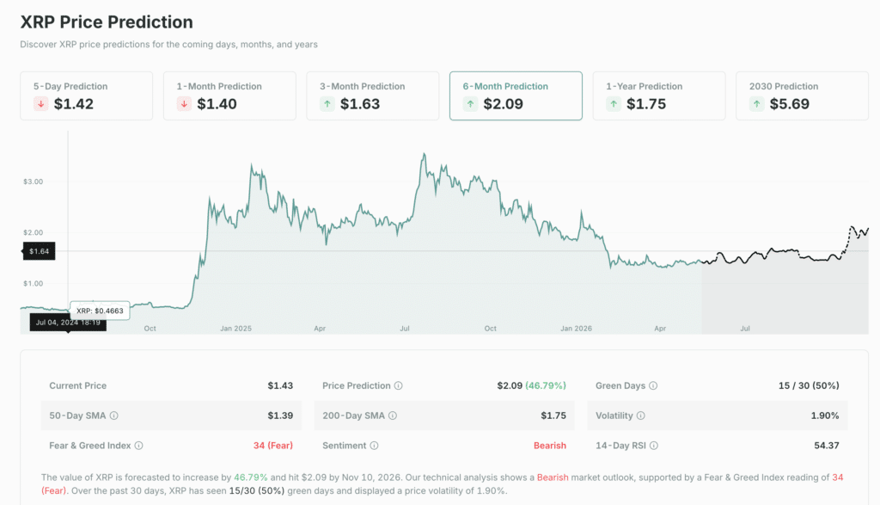Screen dimensions: 880x505
Task: Click green up arrow in 6-Month Prediction
Action: point(470,104)
